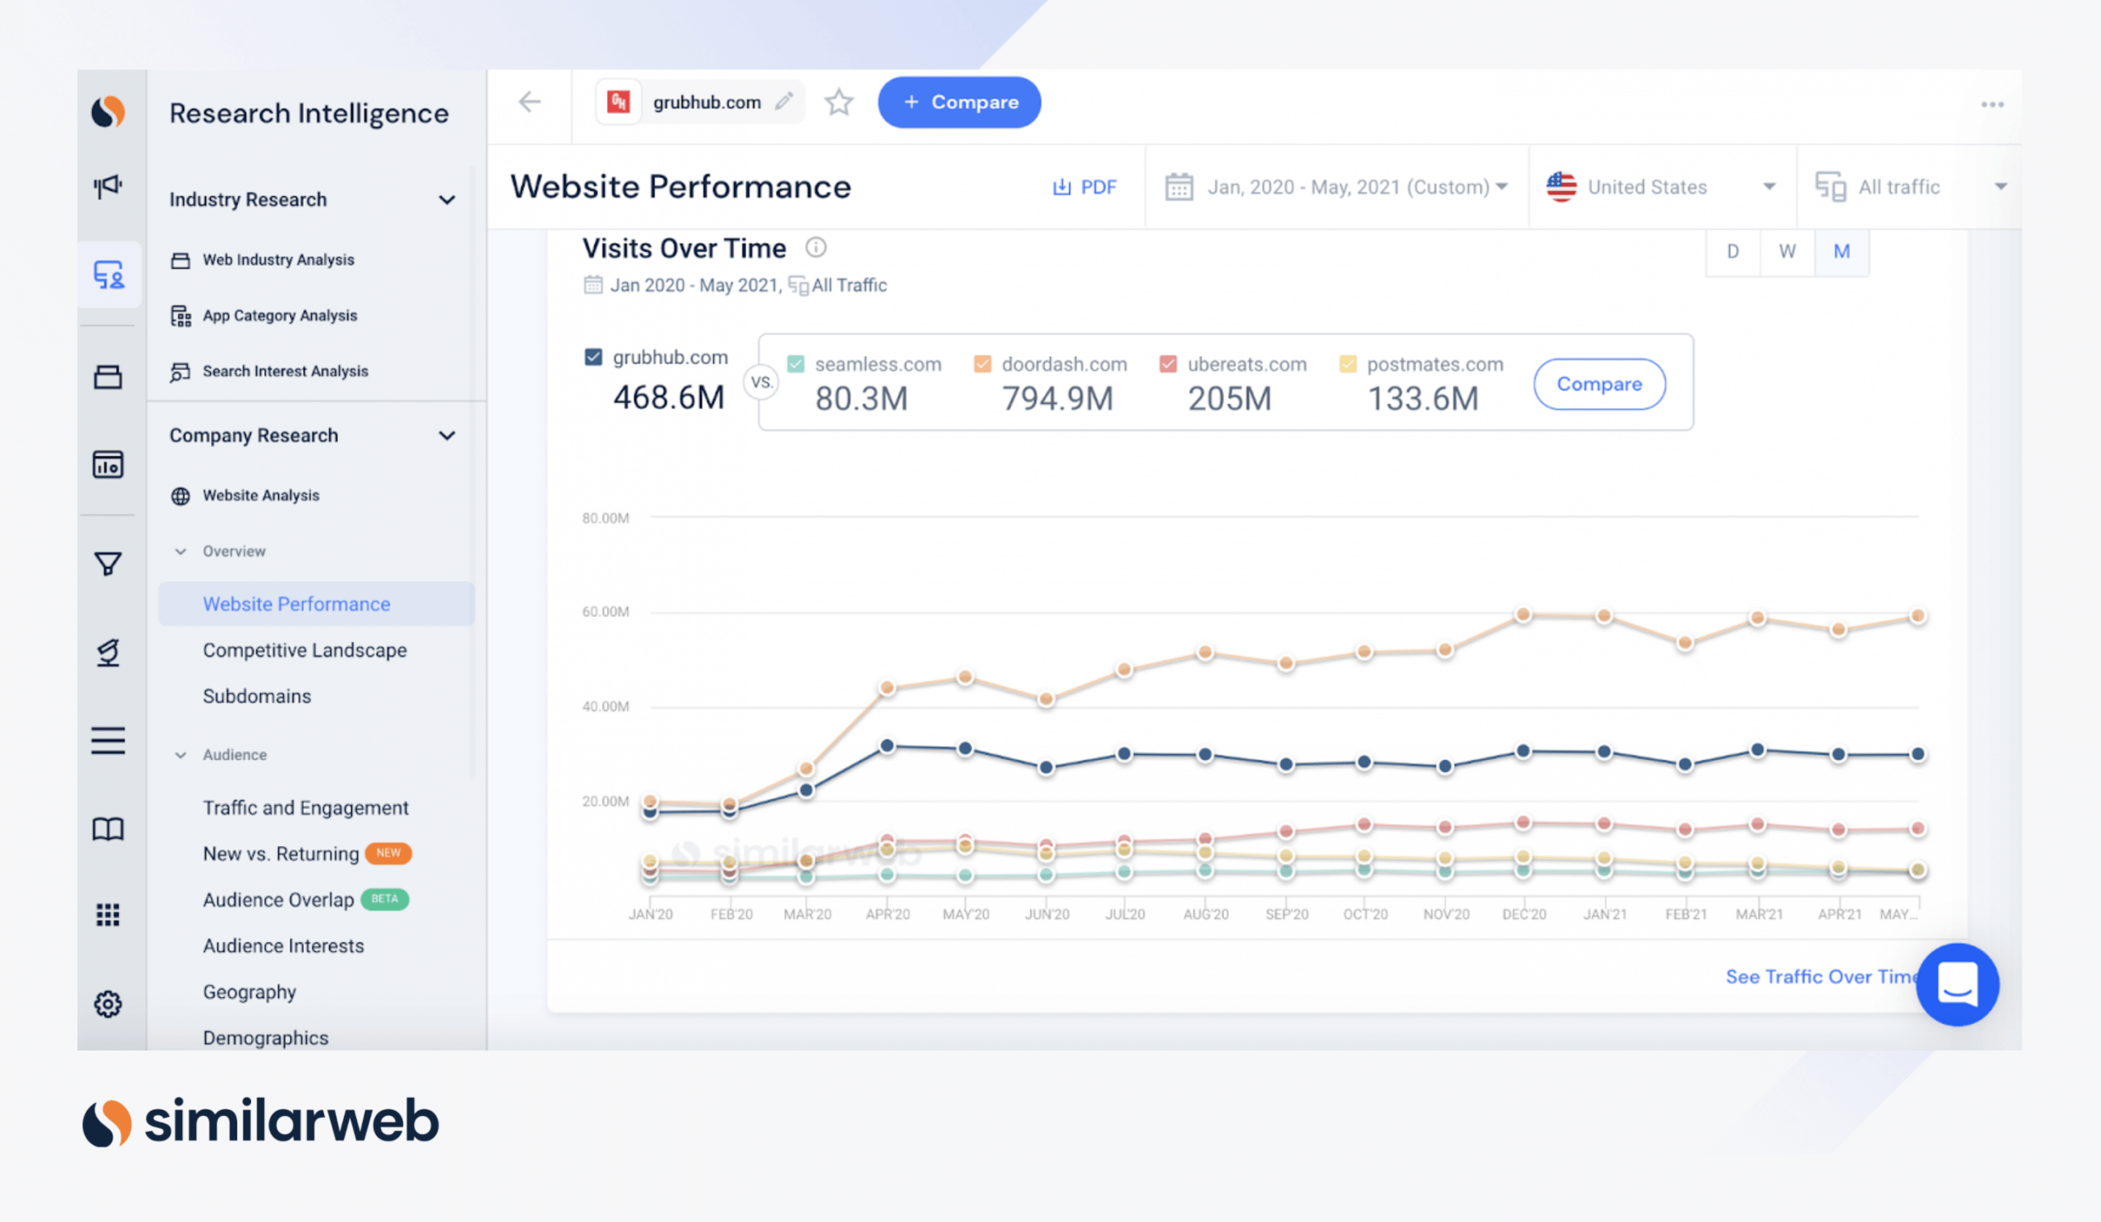This screenshot has width=2101, height=1222.
Task: Collapse the Overview subsection
Action: coord(180,551)
